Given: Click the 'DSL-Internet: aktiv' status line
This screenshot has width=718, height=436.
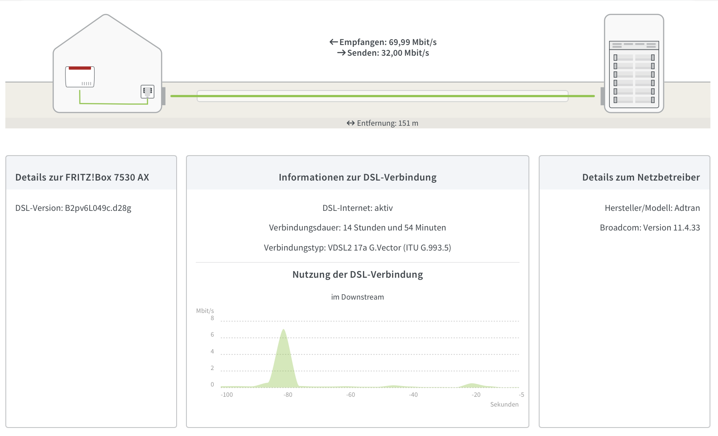Looking at the screenshot, I should coord(357,208).
